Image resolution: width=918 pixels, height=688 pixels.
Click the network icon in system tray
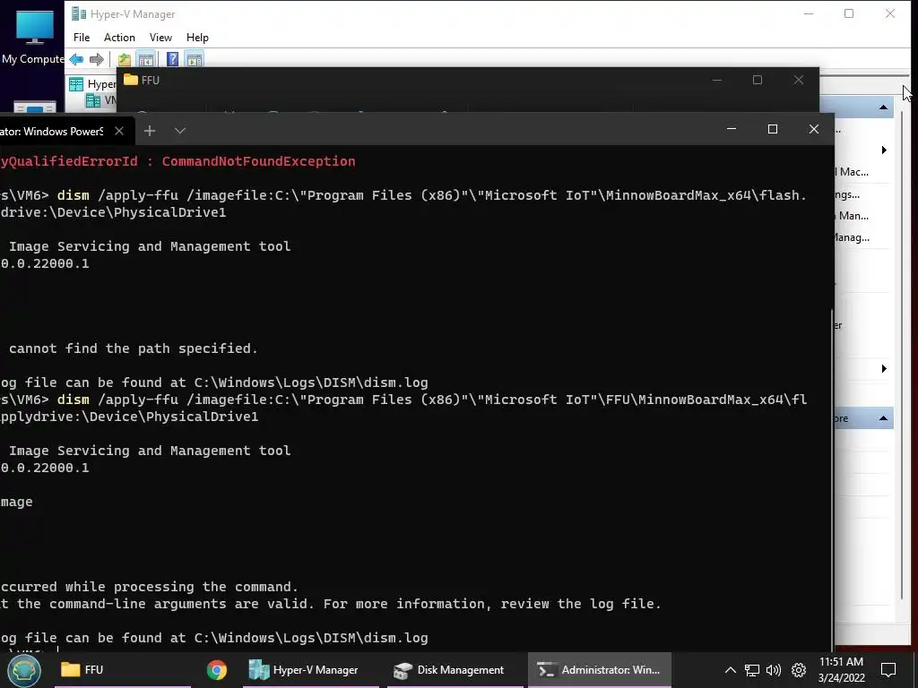point(752,670)
